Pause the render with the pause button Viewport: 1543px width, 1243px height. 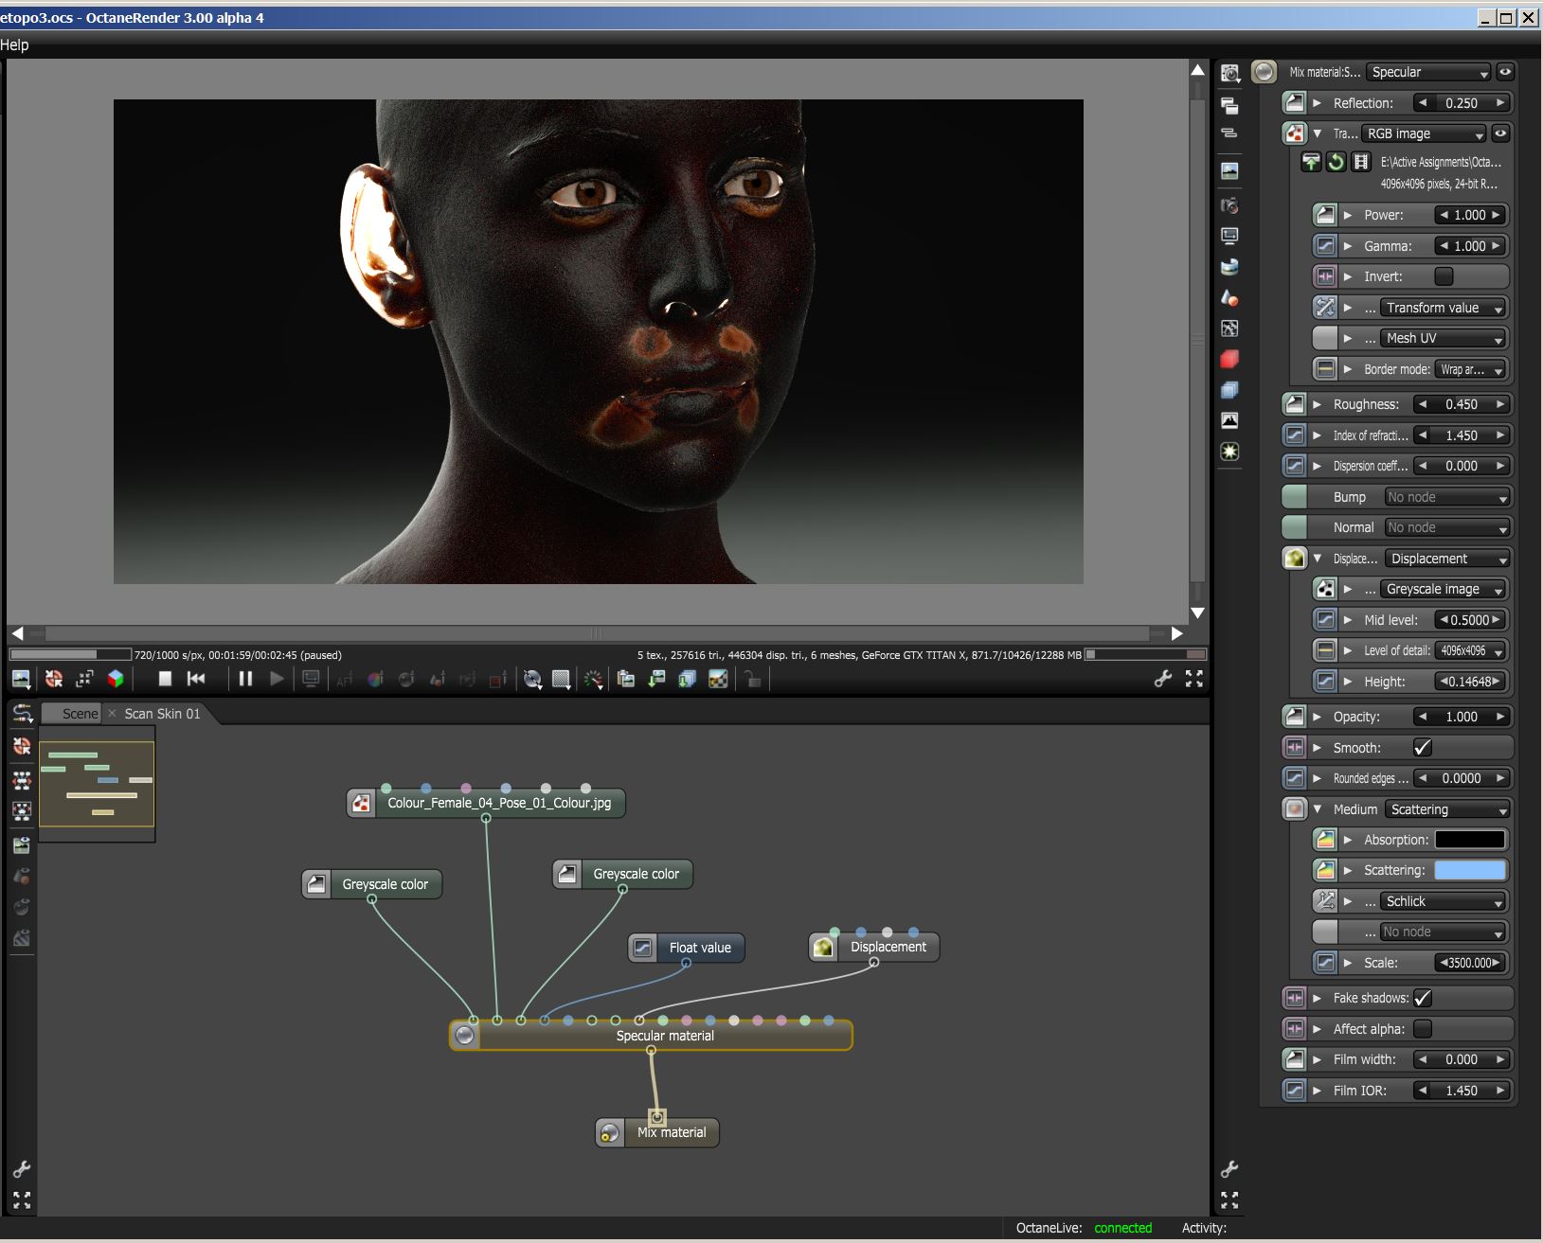coord(245,678)
